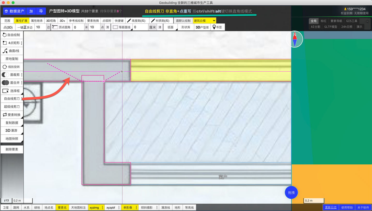The width and height of the screenshot is (372, 211).
Task: Click the vertex rounding radius field
Action: [78, 27]
